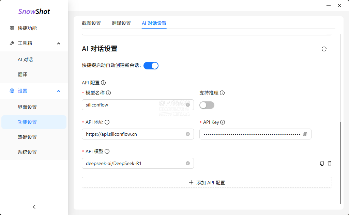Clear the DeepSeek-R1 model field

[x=188, y=164]
